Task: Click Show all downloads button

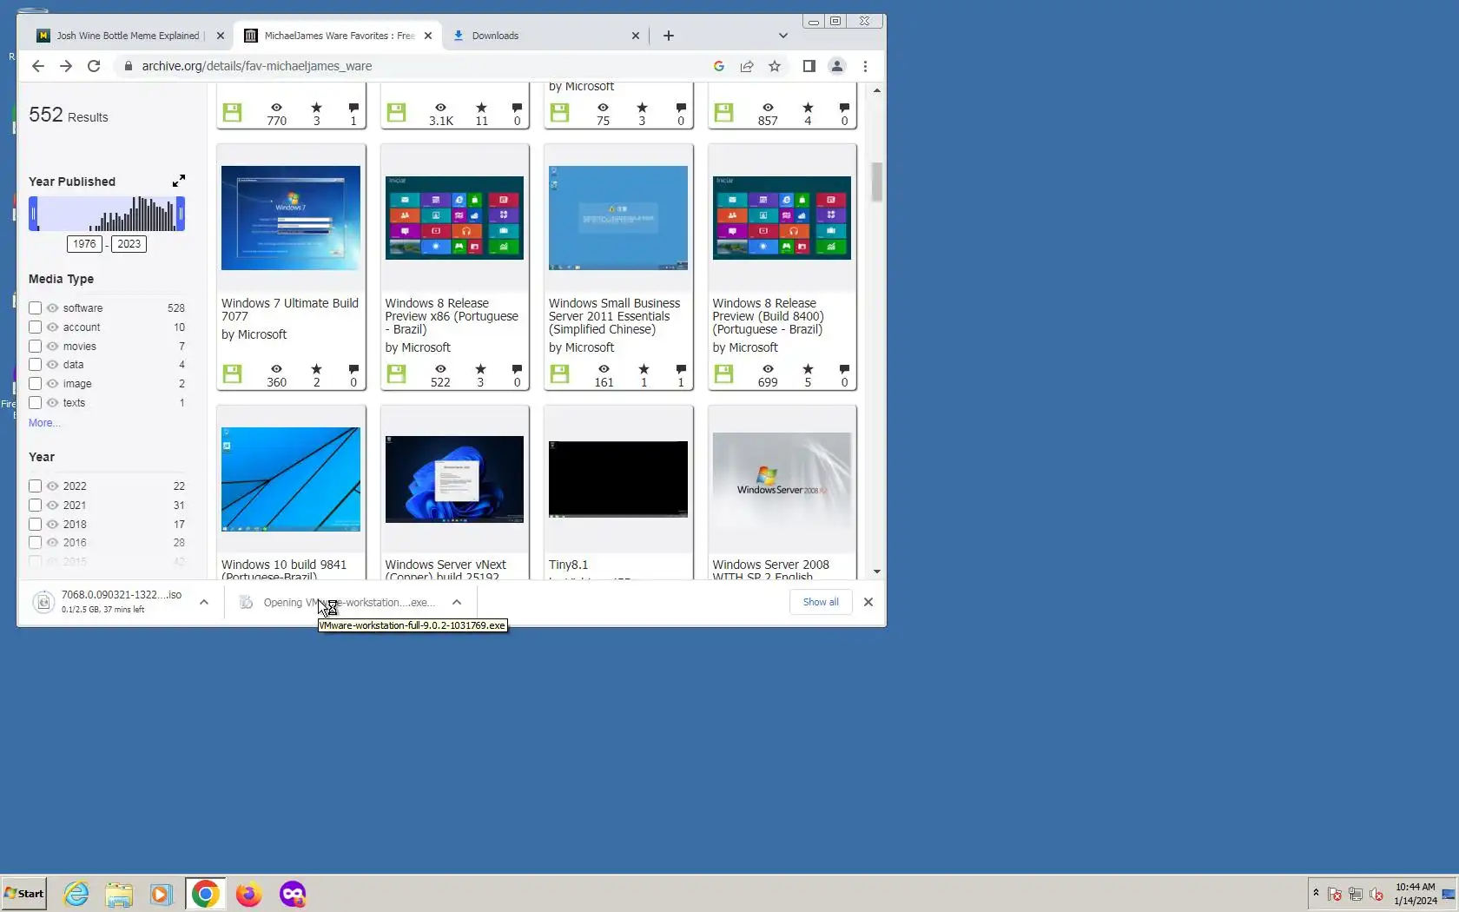Action: click(821, 602)
